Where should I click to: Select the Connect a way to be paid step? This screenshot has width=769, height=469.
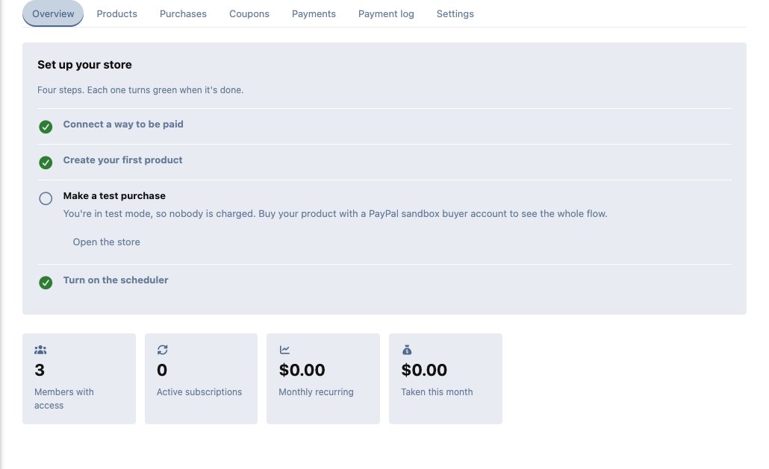click(123, 125)
